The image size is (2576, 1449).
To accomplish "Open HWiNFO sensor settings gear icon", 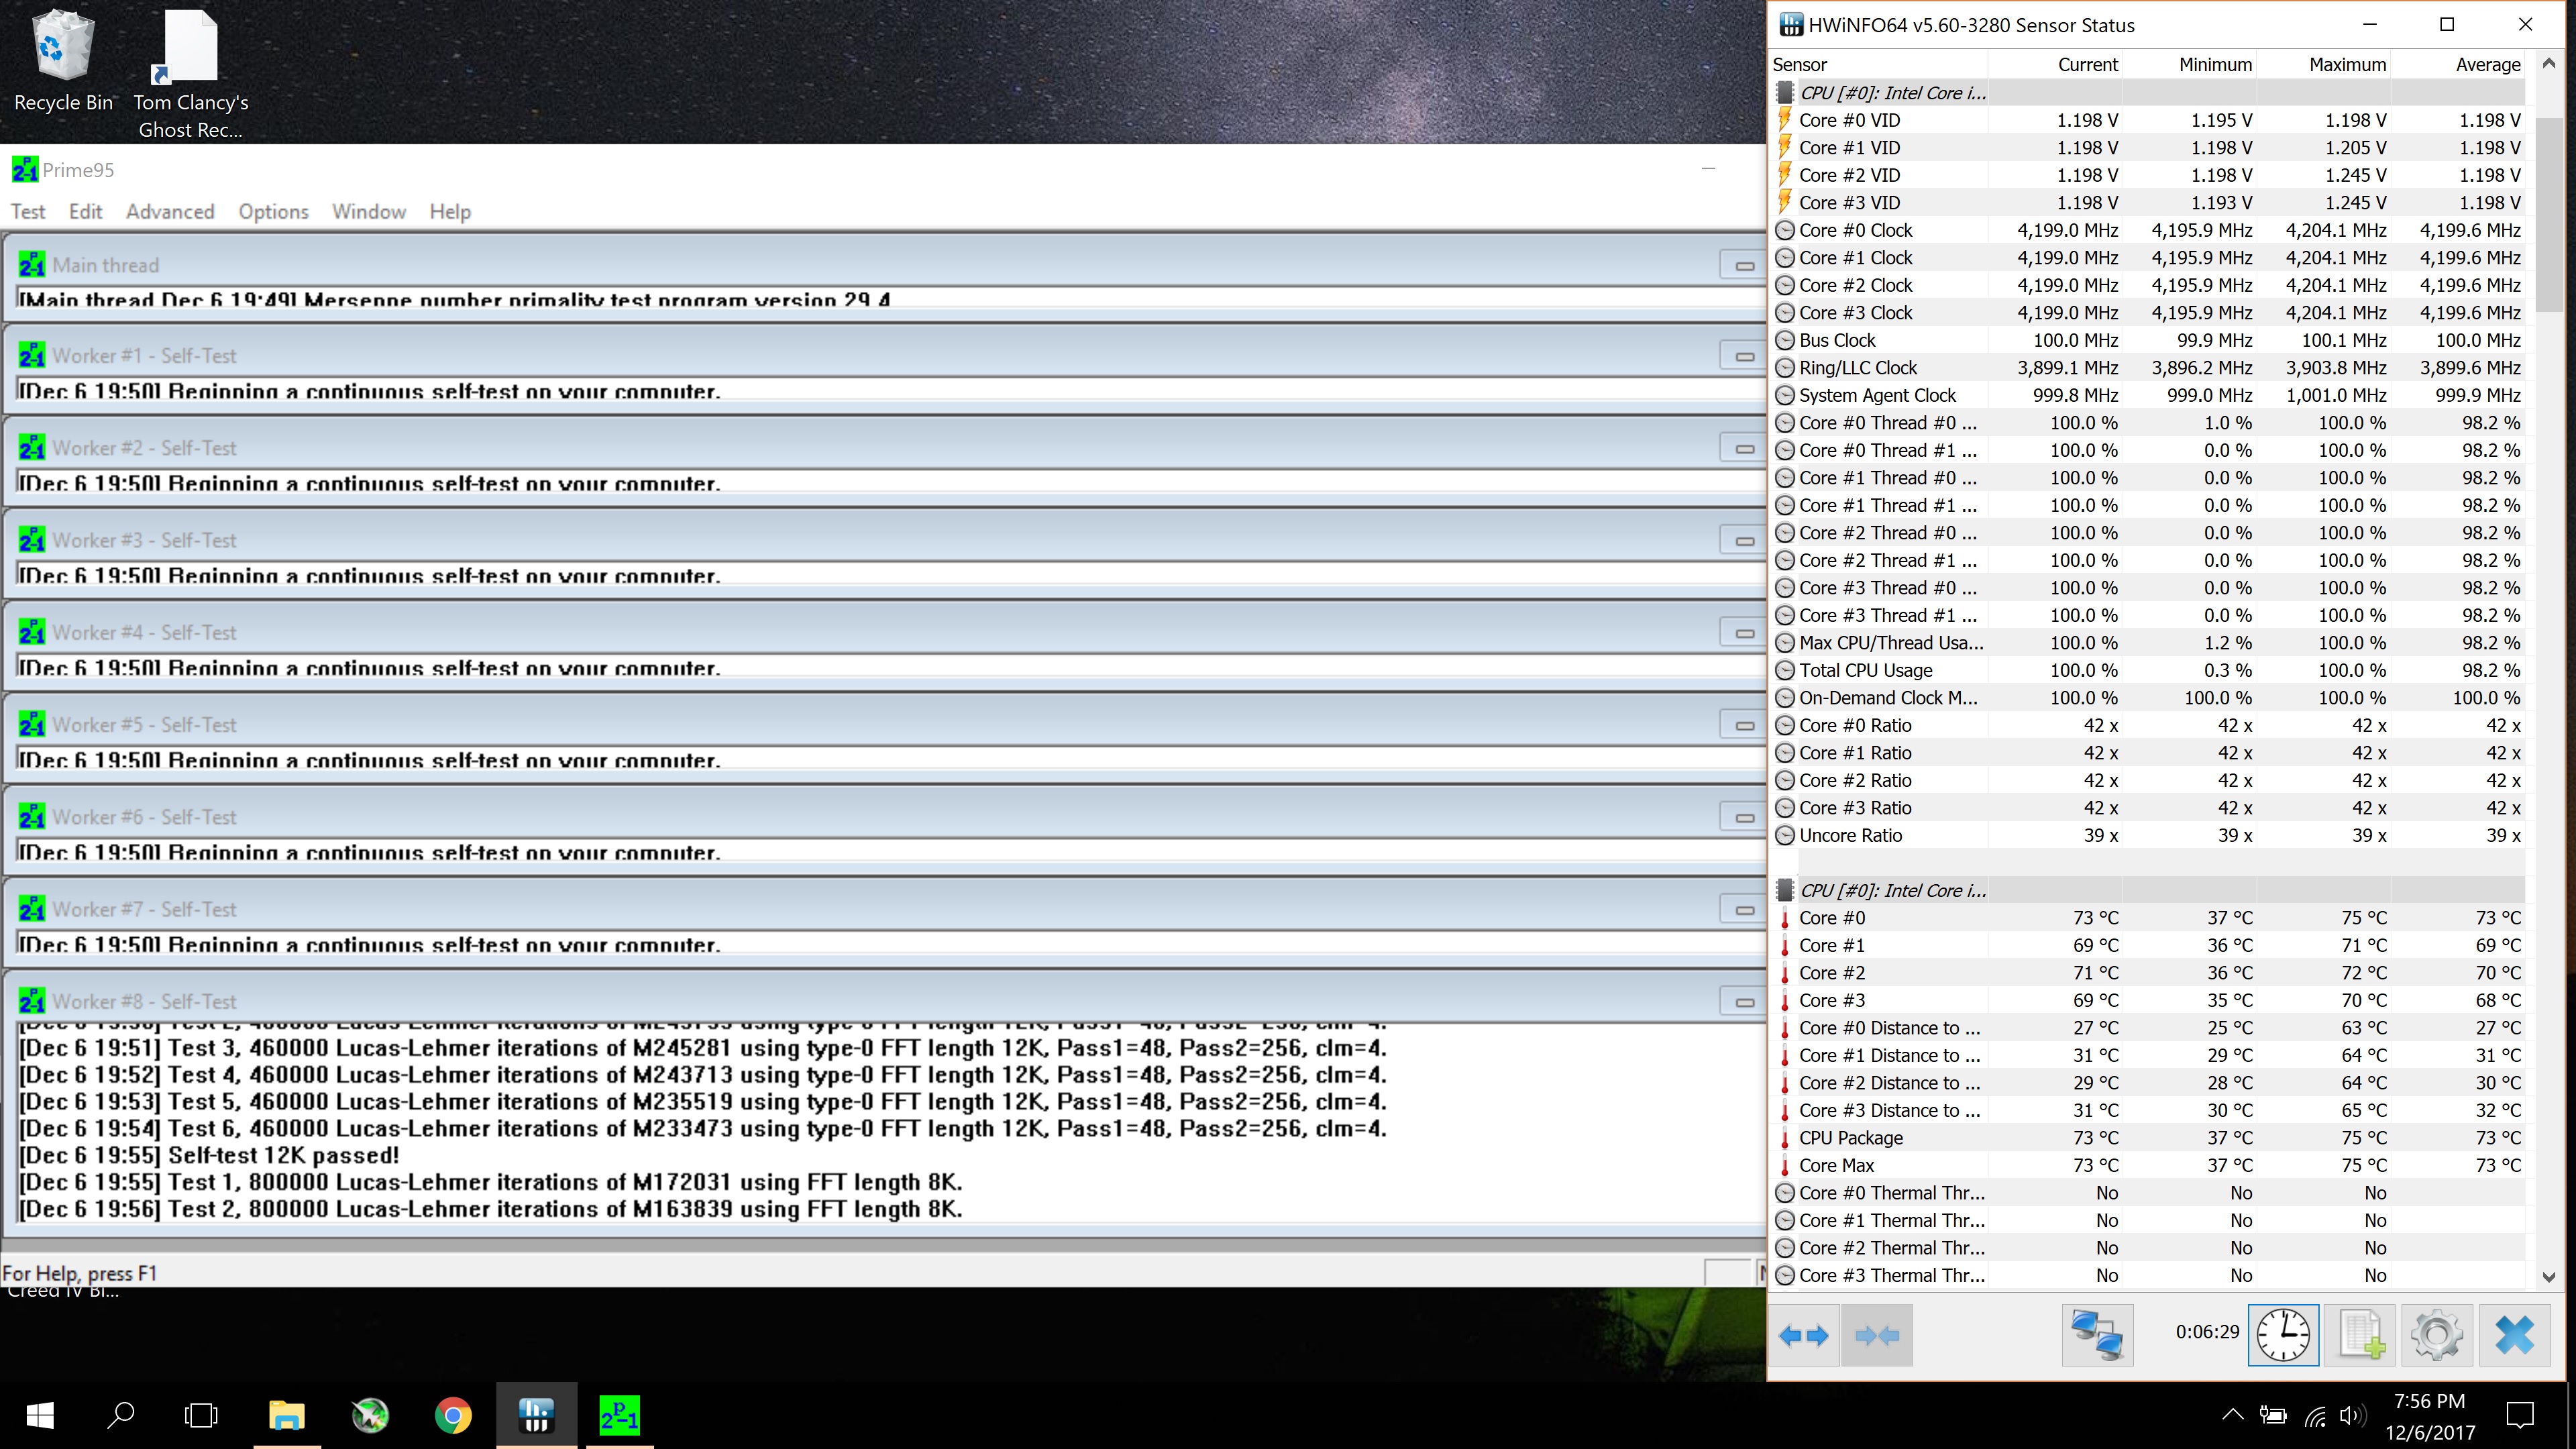I will coord(2436,1335).
